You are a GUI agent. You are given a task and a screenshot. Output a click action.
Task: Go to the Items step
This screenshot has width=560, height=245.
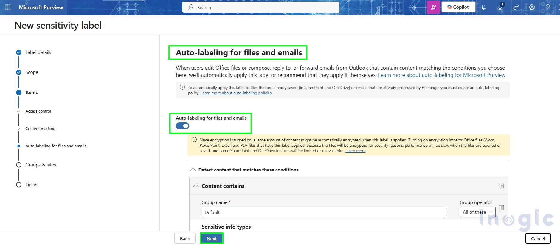pos(31,92)
